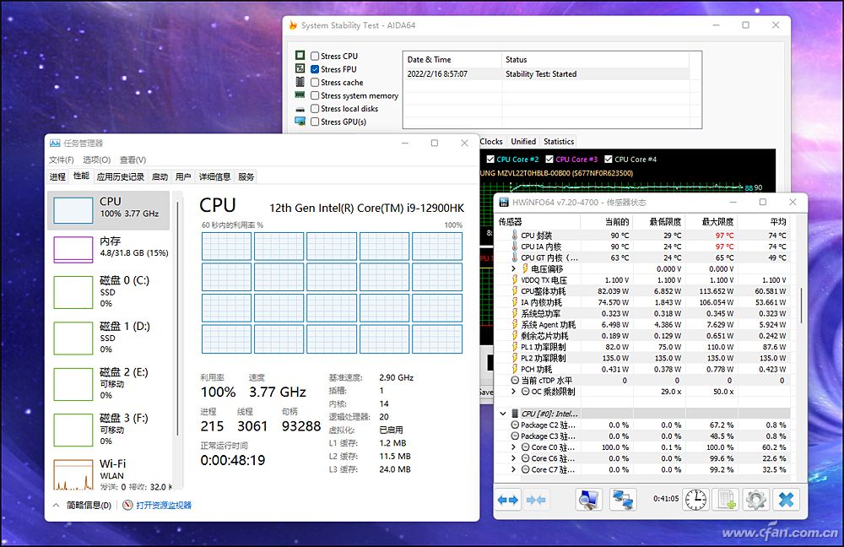Click the AIDA64 flame title icon
The height and width of the screenshot is (547, 844).
click(x=293, y=25)
